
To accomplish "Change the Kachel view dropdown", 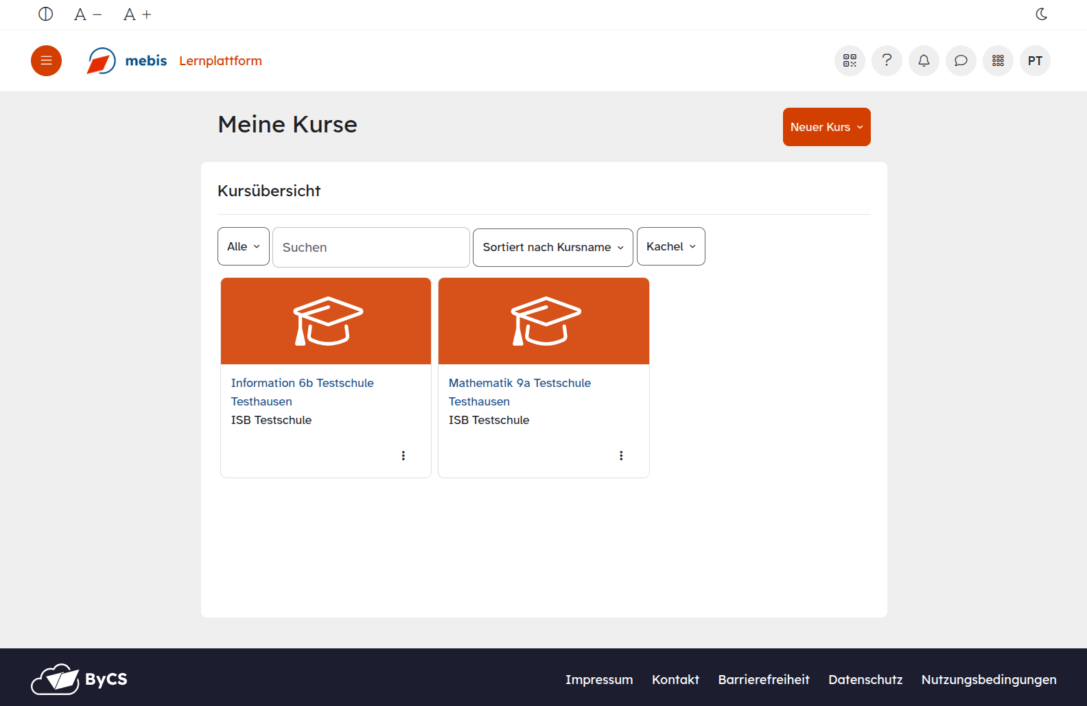I will pos(670,246).
